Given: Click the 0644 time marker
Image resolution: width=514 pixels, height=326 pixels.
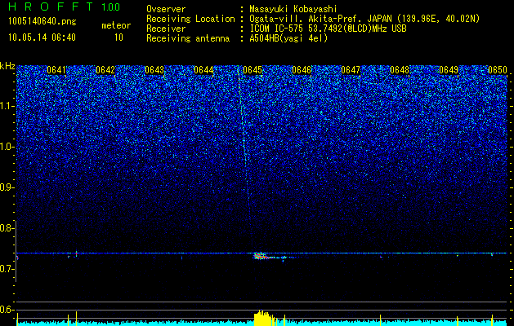Looking at the screenshot, I should pyautogui.click(x=203, y=70).
